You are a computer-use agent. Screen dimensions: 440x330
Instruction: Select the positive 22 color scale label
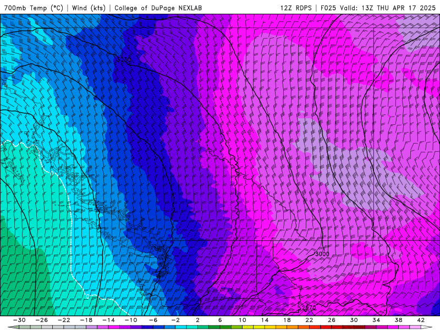click(309, 320)
